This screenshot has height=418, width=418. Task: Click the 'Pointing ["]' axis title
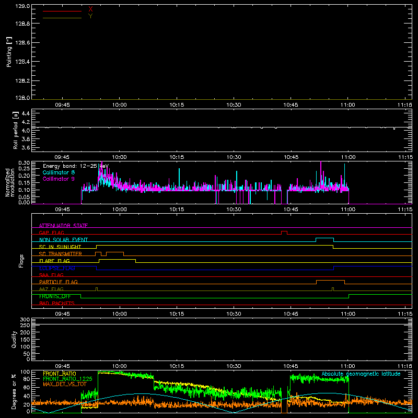[9, 52]
